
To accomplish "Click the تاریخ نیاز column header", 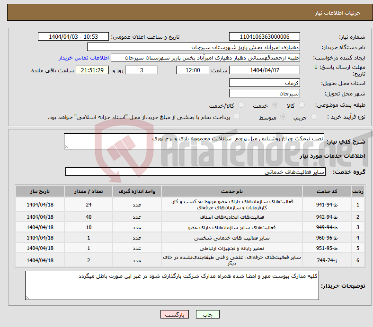I will pos(40,191).
